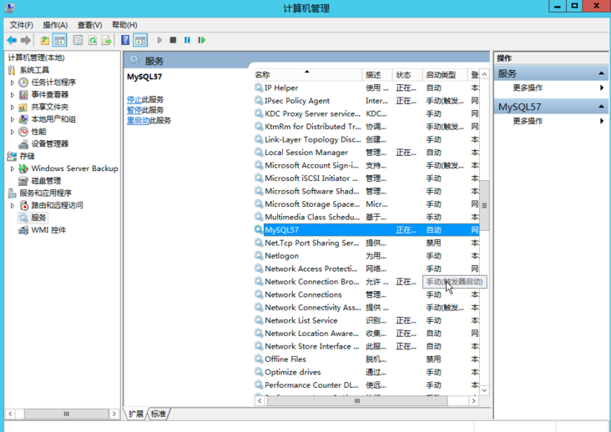The image size is (611, 432).
Task: Click the Forward arrow toolbar icon
Action: click(26, 40)
